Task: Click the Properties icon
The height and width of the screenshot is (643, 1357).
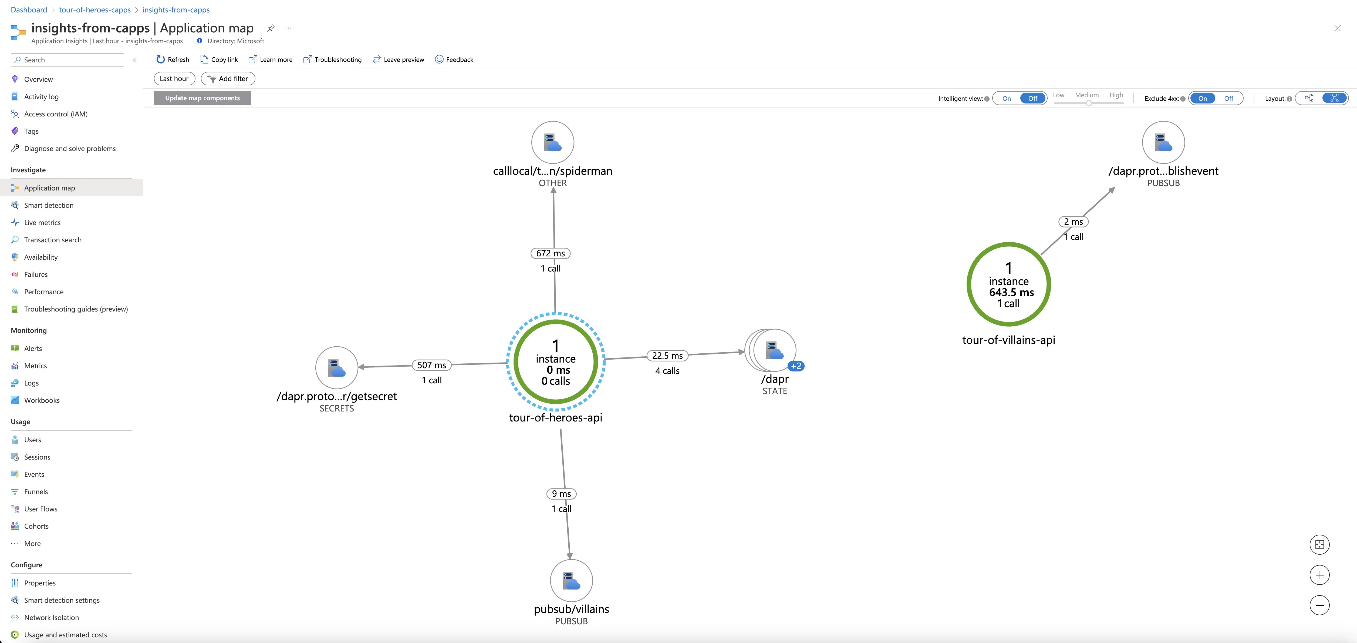Action: [x=15, y=583]
